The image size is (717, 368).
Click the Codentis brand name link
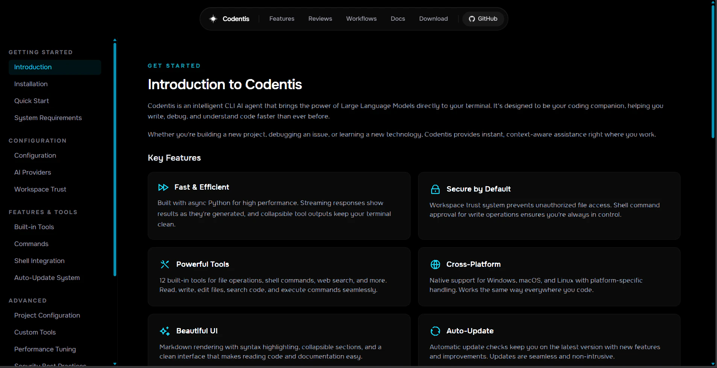(x=236, y=19)
